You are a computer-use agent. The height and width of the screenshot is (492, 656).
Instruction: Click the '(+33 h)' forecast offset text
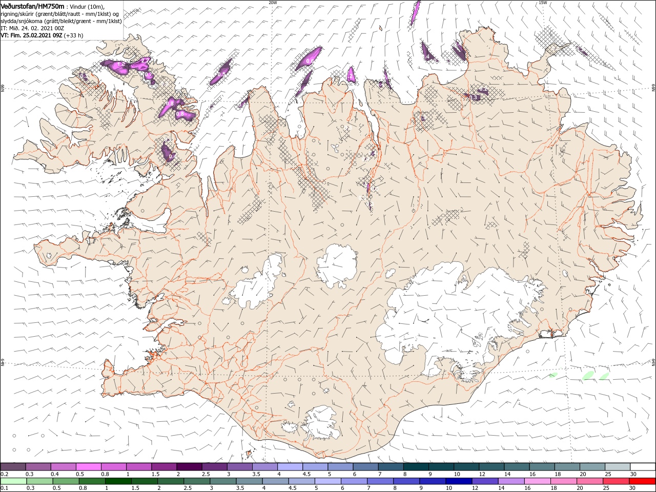point(74,35)
